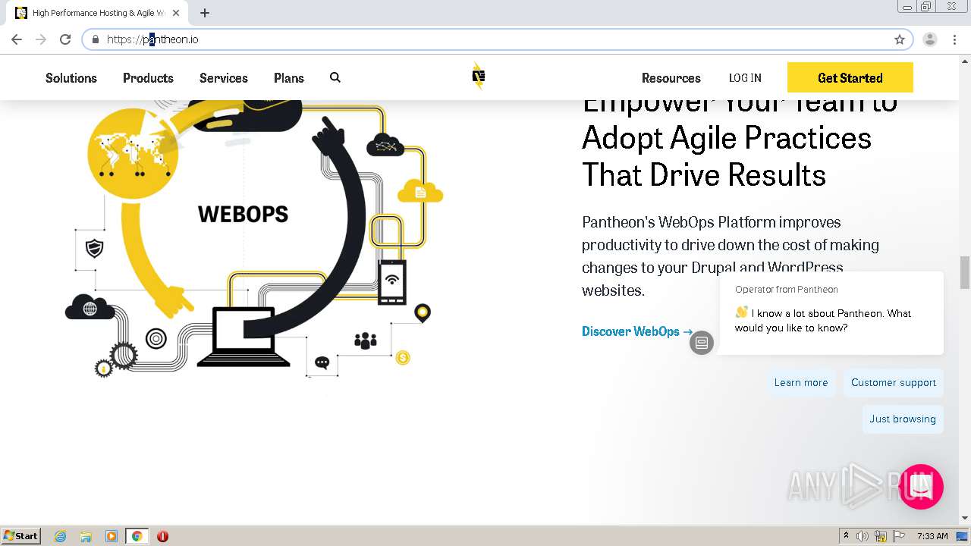Open the pink chat launcher
The height and width of the screenshot is (546, 971).
point(921,487)
